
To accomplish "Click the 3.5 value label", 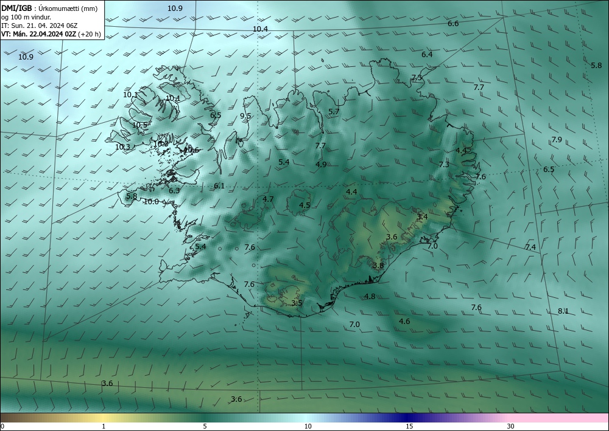I will pos(297,303).
